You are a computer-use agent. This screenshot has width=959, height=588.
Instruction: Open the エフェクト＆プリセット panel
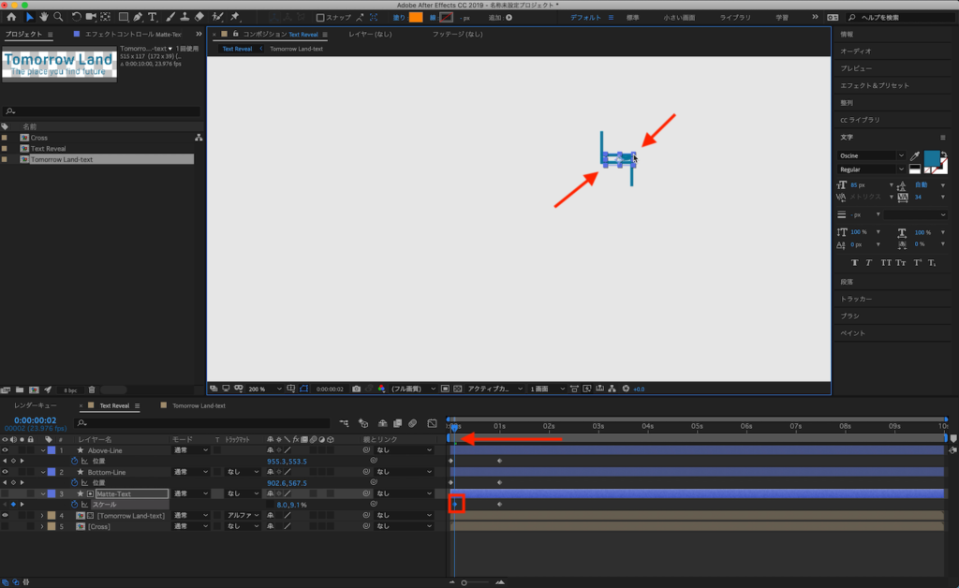(x=874, y=86)
